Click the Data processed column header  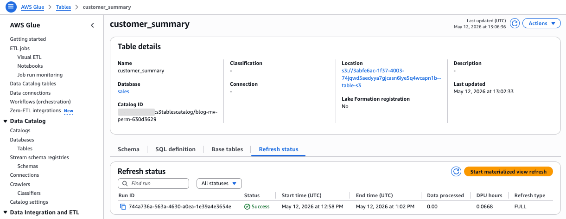[445, 195]
